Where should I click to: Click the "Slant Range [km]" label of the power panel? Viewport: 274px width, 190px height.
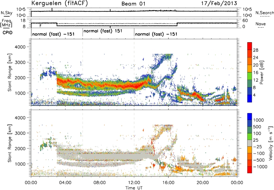click(10, 72)
